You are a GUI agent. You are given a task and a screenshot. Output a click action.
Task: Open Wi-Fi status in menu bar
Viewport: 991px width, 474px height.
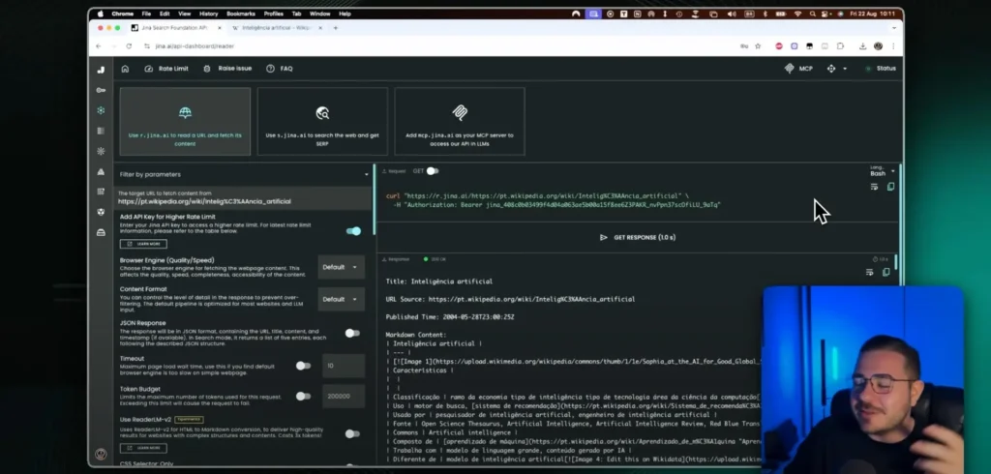797,14
